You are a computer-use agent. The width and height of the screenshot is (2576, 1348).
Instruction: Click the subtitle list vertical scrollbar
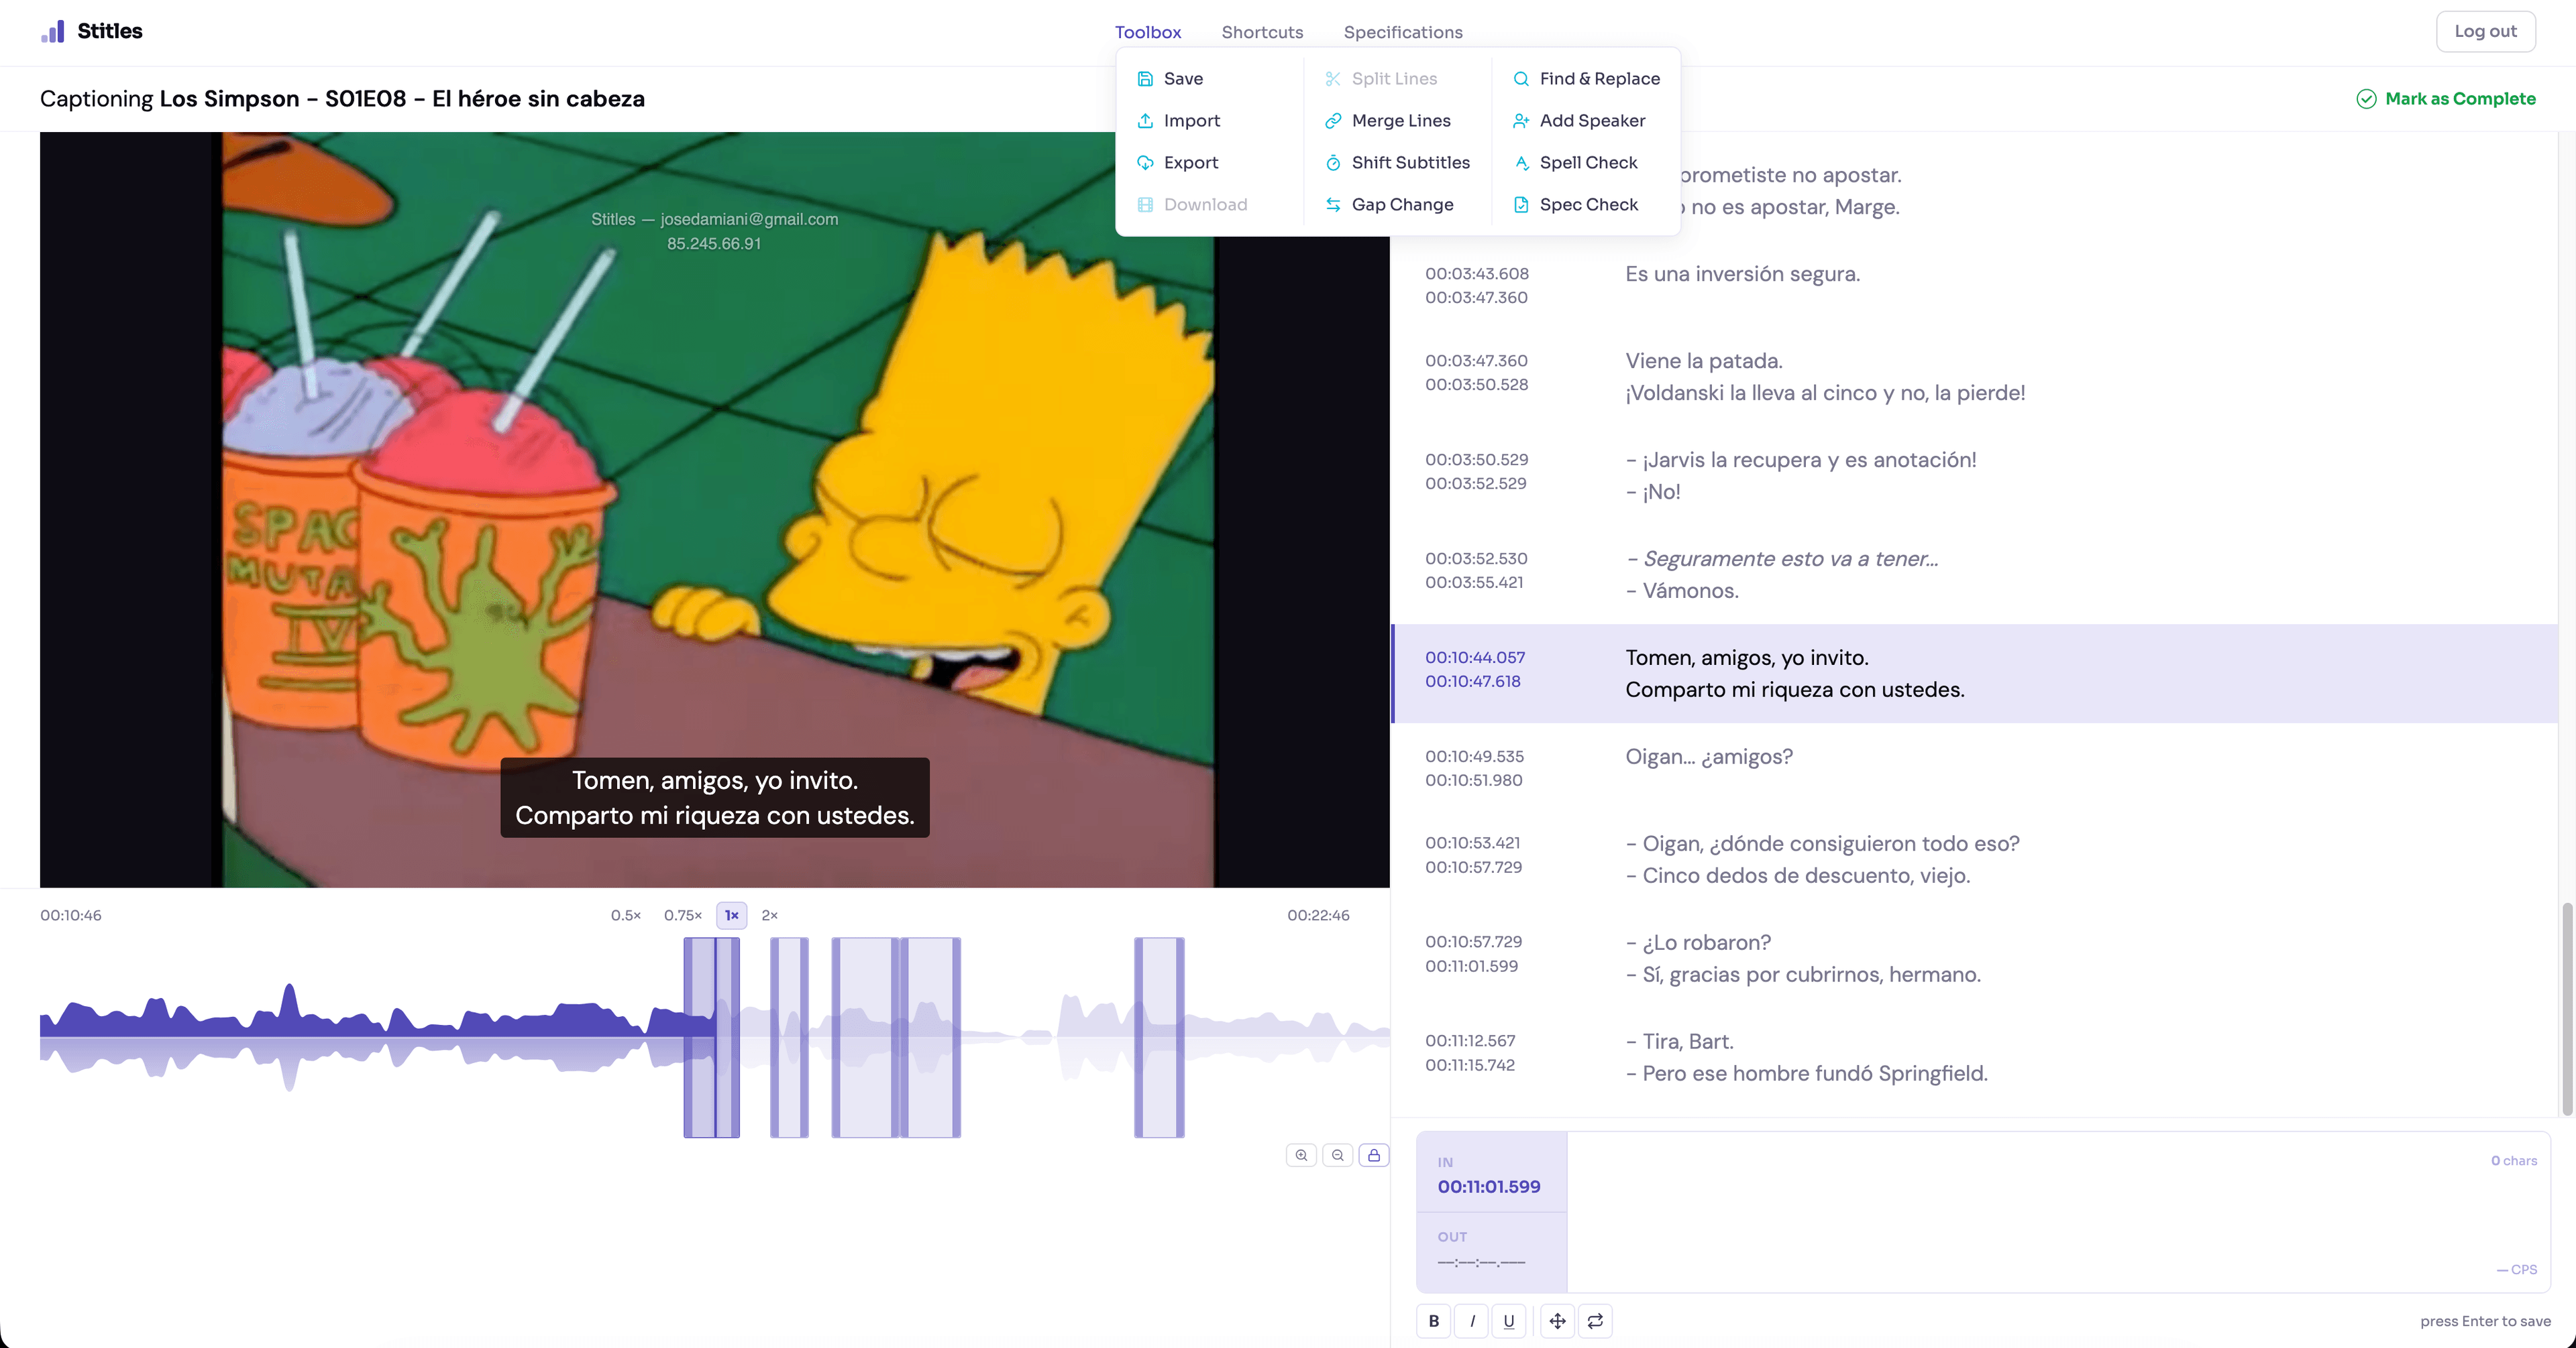[2566, 1008]
